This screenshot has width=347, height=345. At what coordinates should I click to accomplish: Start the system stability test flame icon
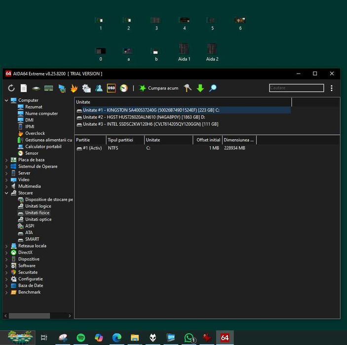click(74, 88)
